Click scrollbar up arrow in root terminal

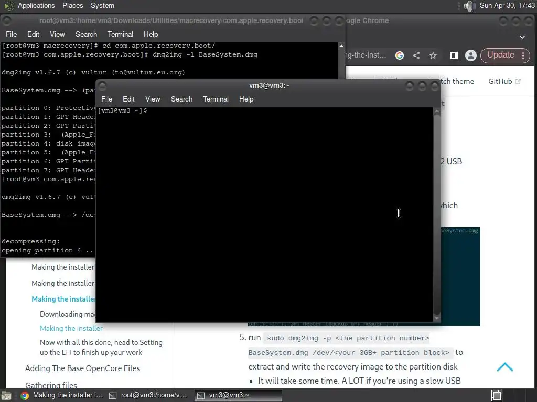click(341, 46)
